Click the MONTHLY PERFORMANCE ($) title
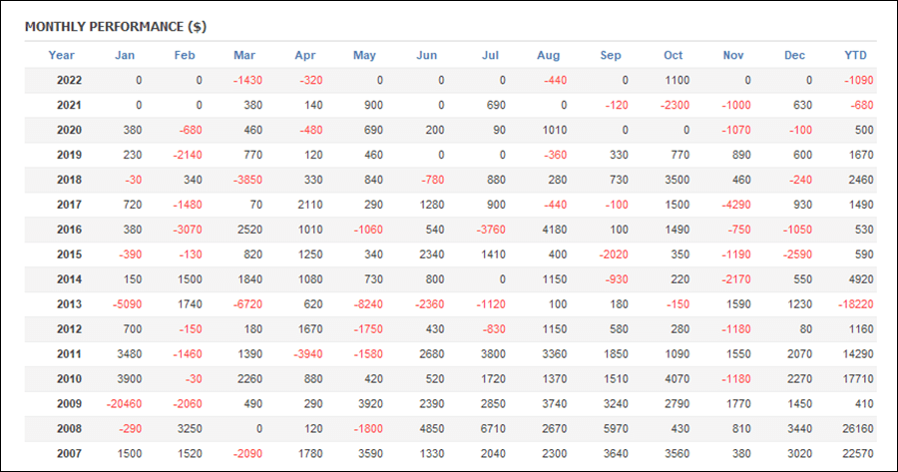 [116, 26]
